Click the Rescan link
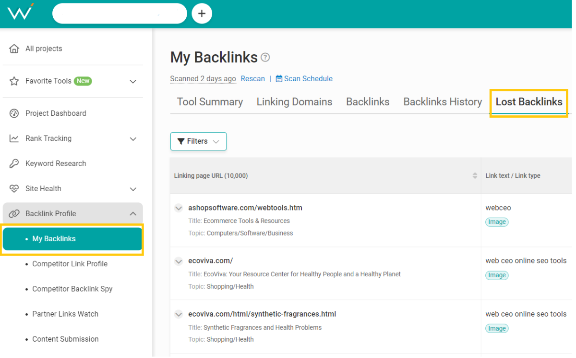The width and height of the screenshot is (576, 358). [252, 79]
